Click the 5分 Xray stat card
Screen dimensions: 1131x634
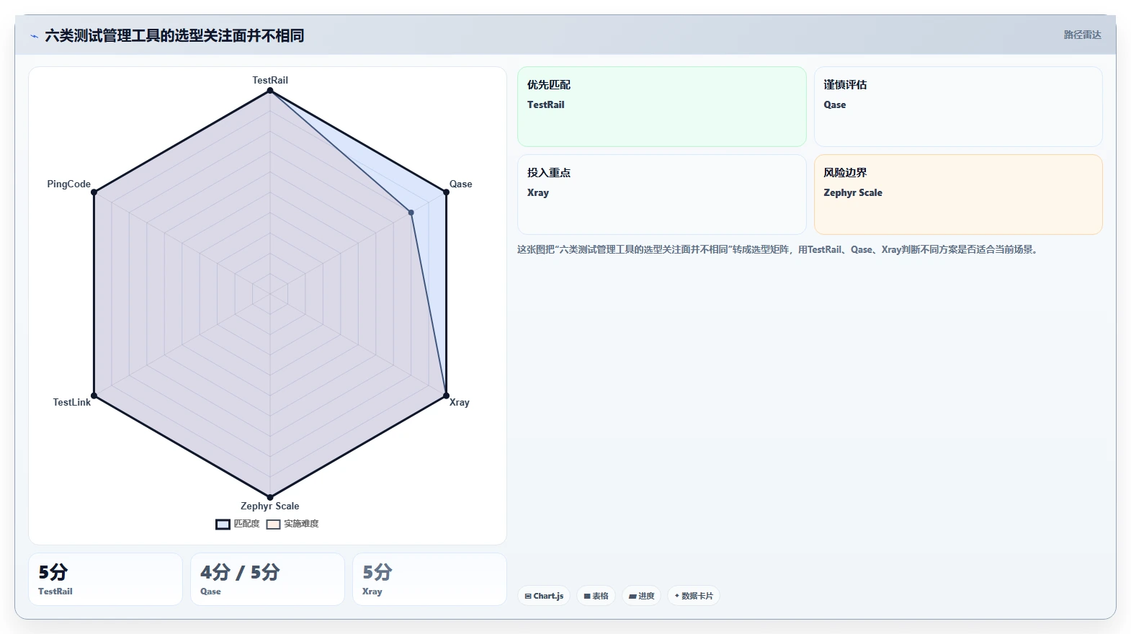pyautogui.click(x=429, y=579)
